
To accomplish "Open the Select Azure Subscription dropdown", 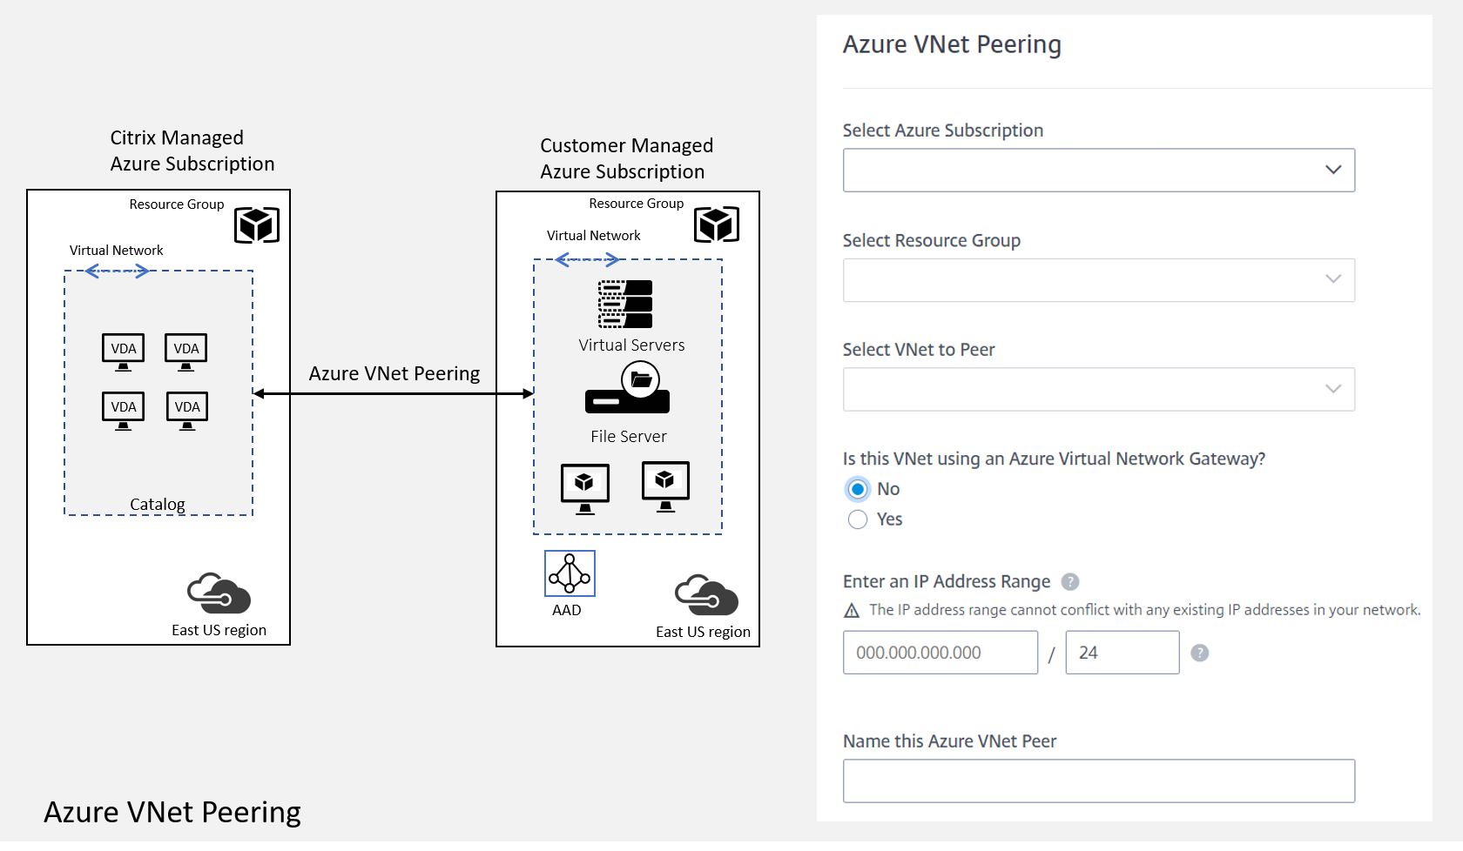I will 1098,170.
